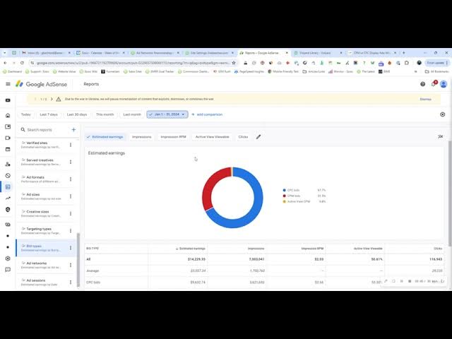452x339 pixels.
Task: Open the Creative sizes report
Action: [42, 213]
